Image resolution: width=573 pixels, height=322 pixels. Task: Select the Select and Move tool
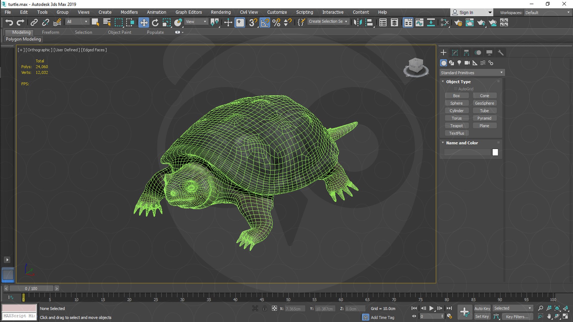click(144, 23)
